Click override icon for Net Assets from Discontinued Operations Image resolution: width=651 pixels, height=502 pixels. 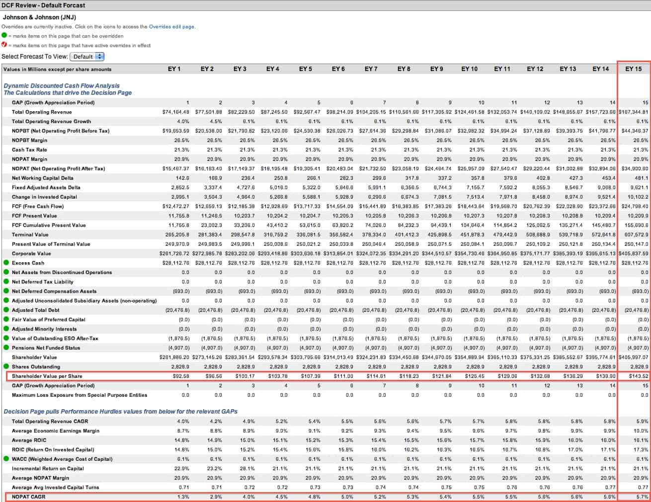[x=6, y=272]
